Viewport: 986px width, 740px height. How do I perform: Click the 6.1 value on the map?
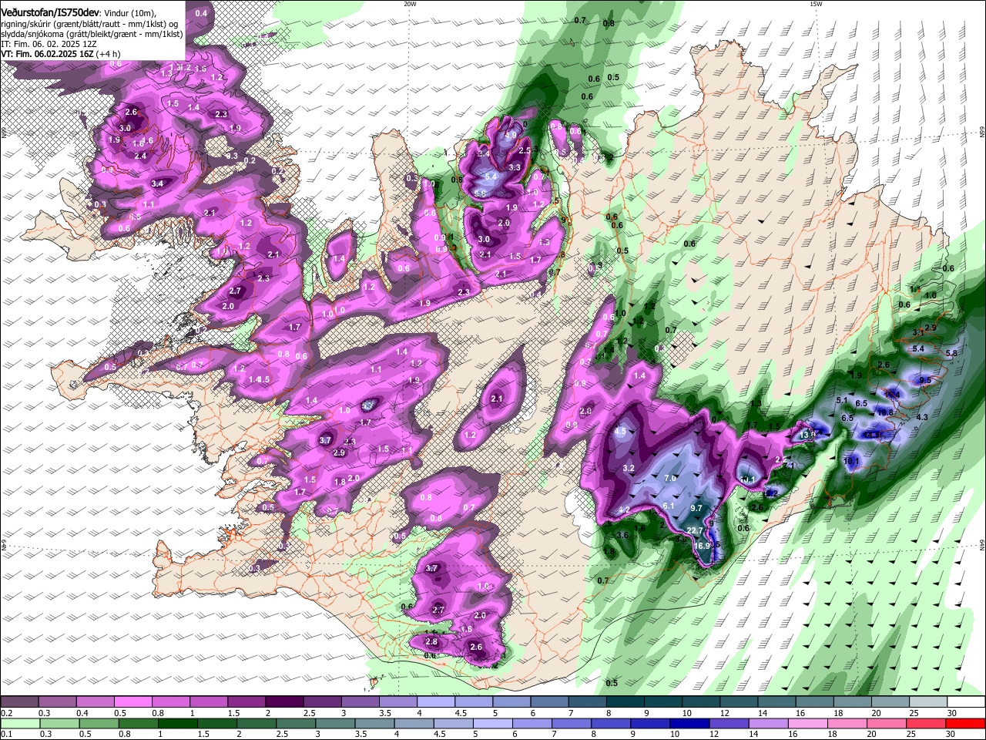click(669, 506)
